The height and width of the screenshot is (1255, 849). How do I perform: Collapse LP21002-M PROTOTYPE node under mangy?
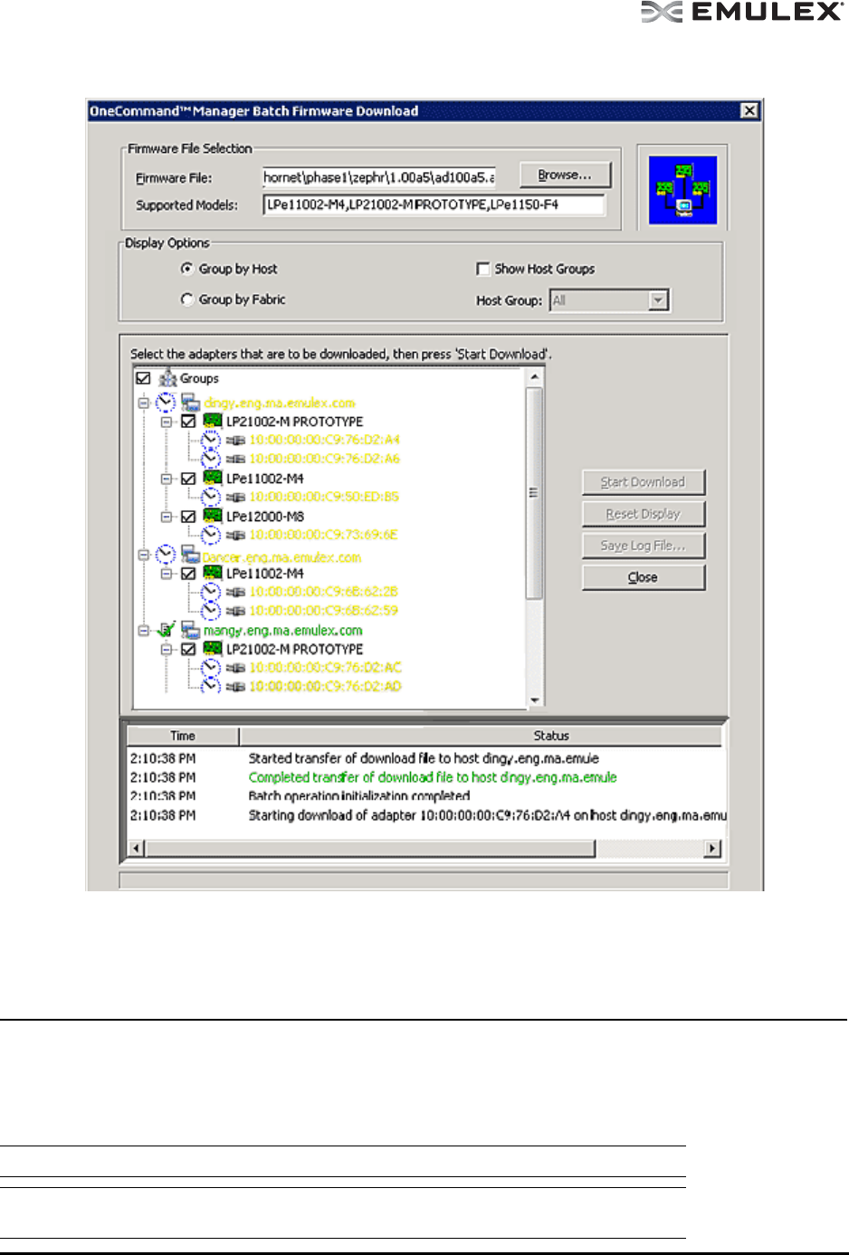point(166,650)
